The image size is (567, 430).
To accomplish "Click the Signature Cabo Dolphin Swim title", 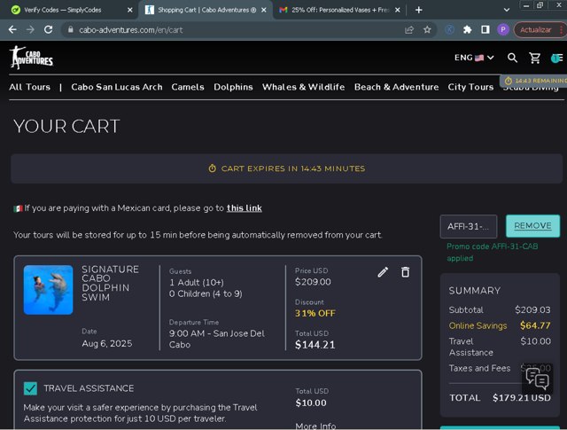I will [110, 283].
